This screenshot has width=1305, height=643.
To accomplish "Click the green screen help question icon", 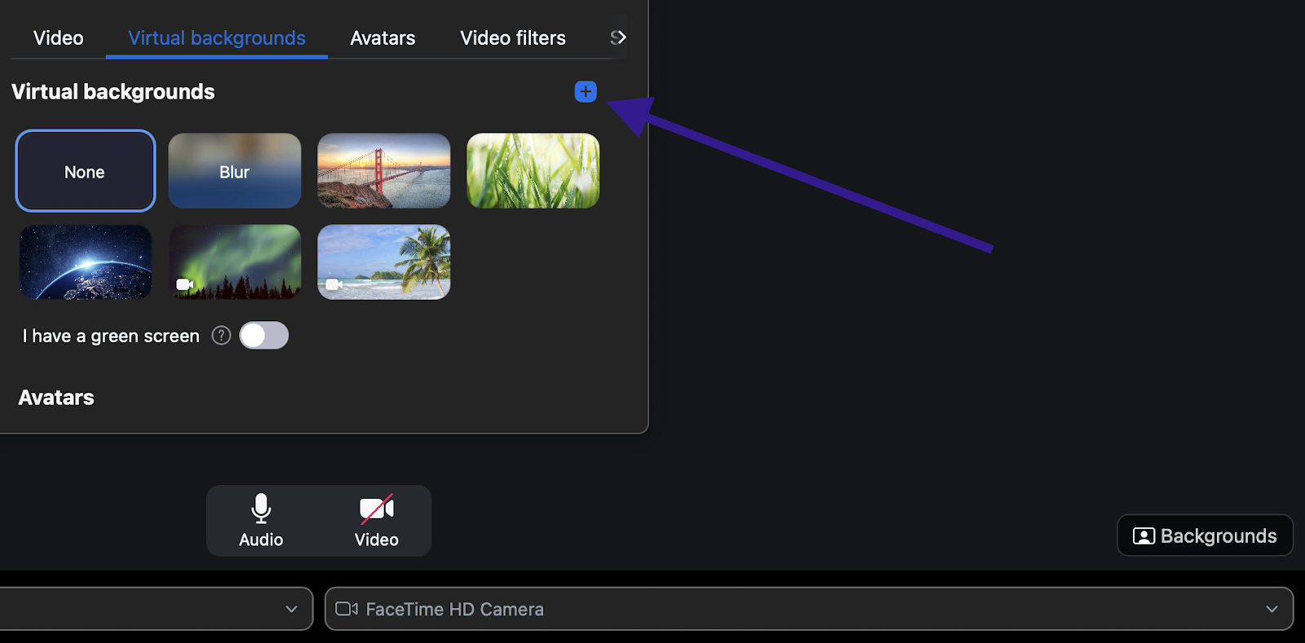I will [221, 336].
